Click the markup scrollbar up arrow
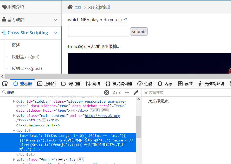This screenshot has height=164, width=231. (139, 99)
